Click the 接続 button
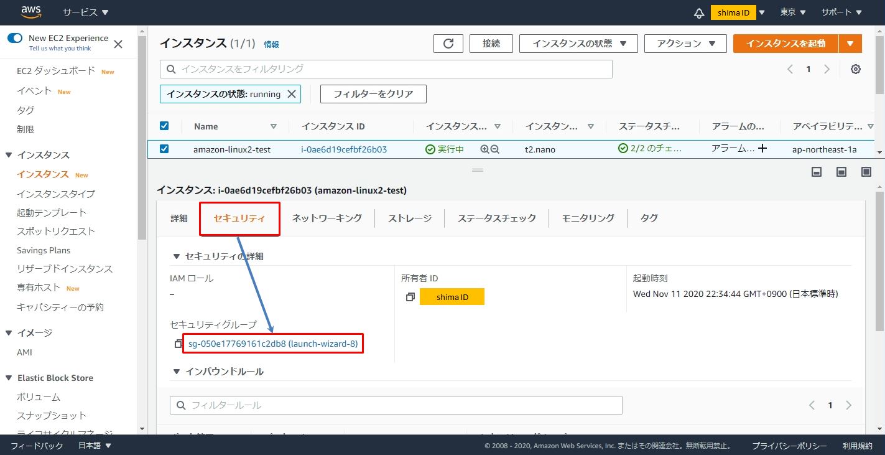 tap(491, 44)
